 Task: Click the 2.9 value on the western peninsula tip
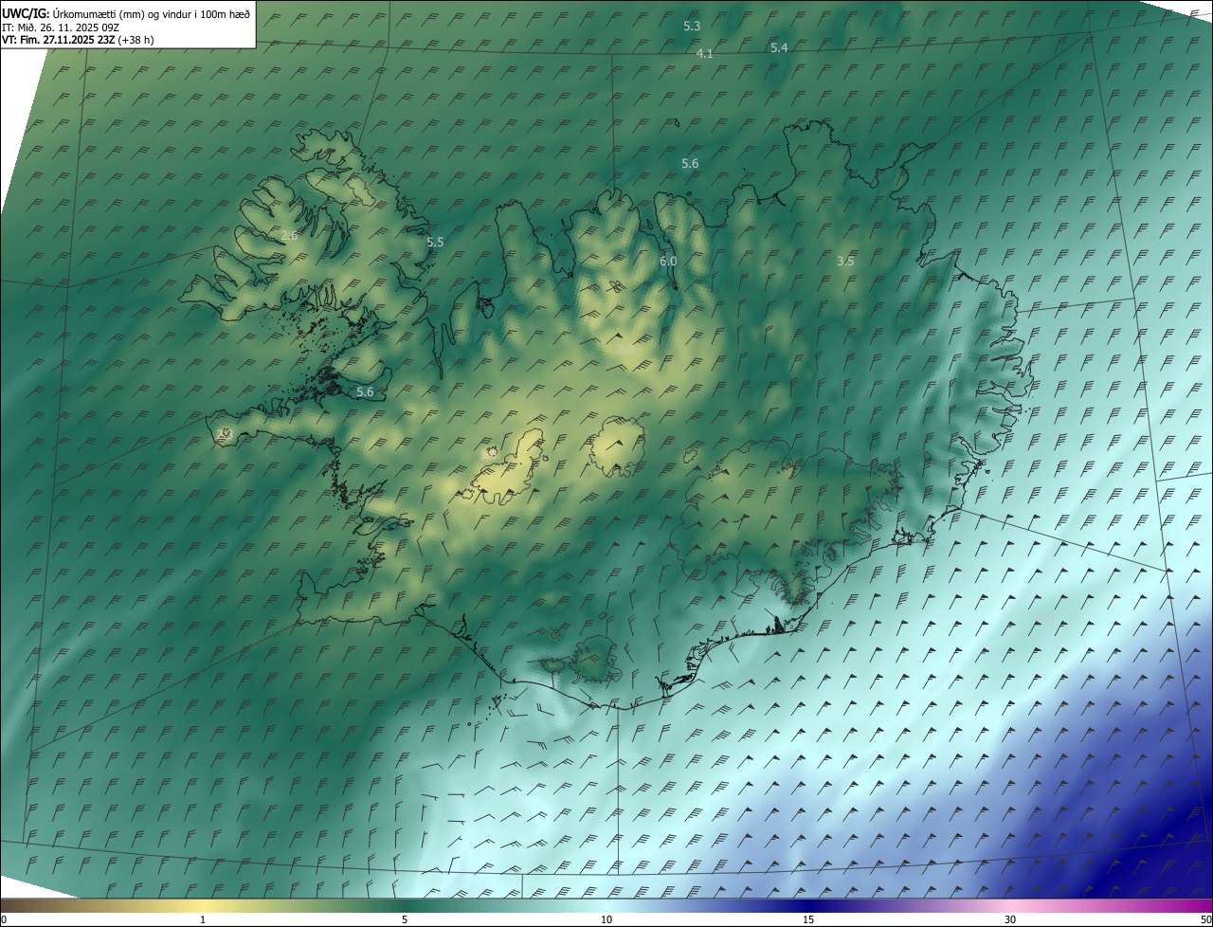coord(224,433)
